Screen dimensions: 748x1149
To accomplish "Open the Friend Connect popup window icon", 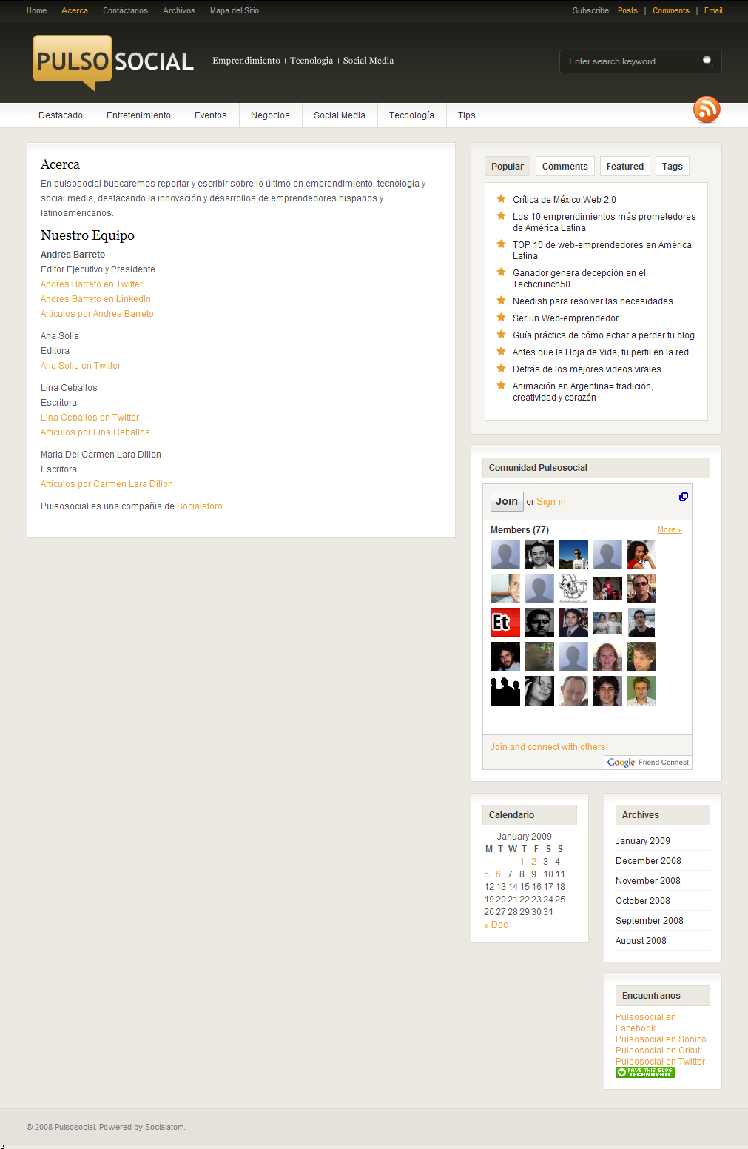I will click(684, 497).
